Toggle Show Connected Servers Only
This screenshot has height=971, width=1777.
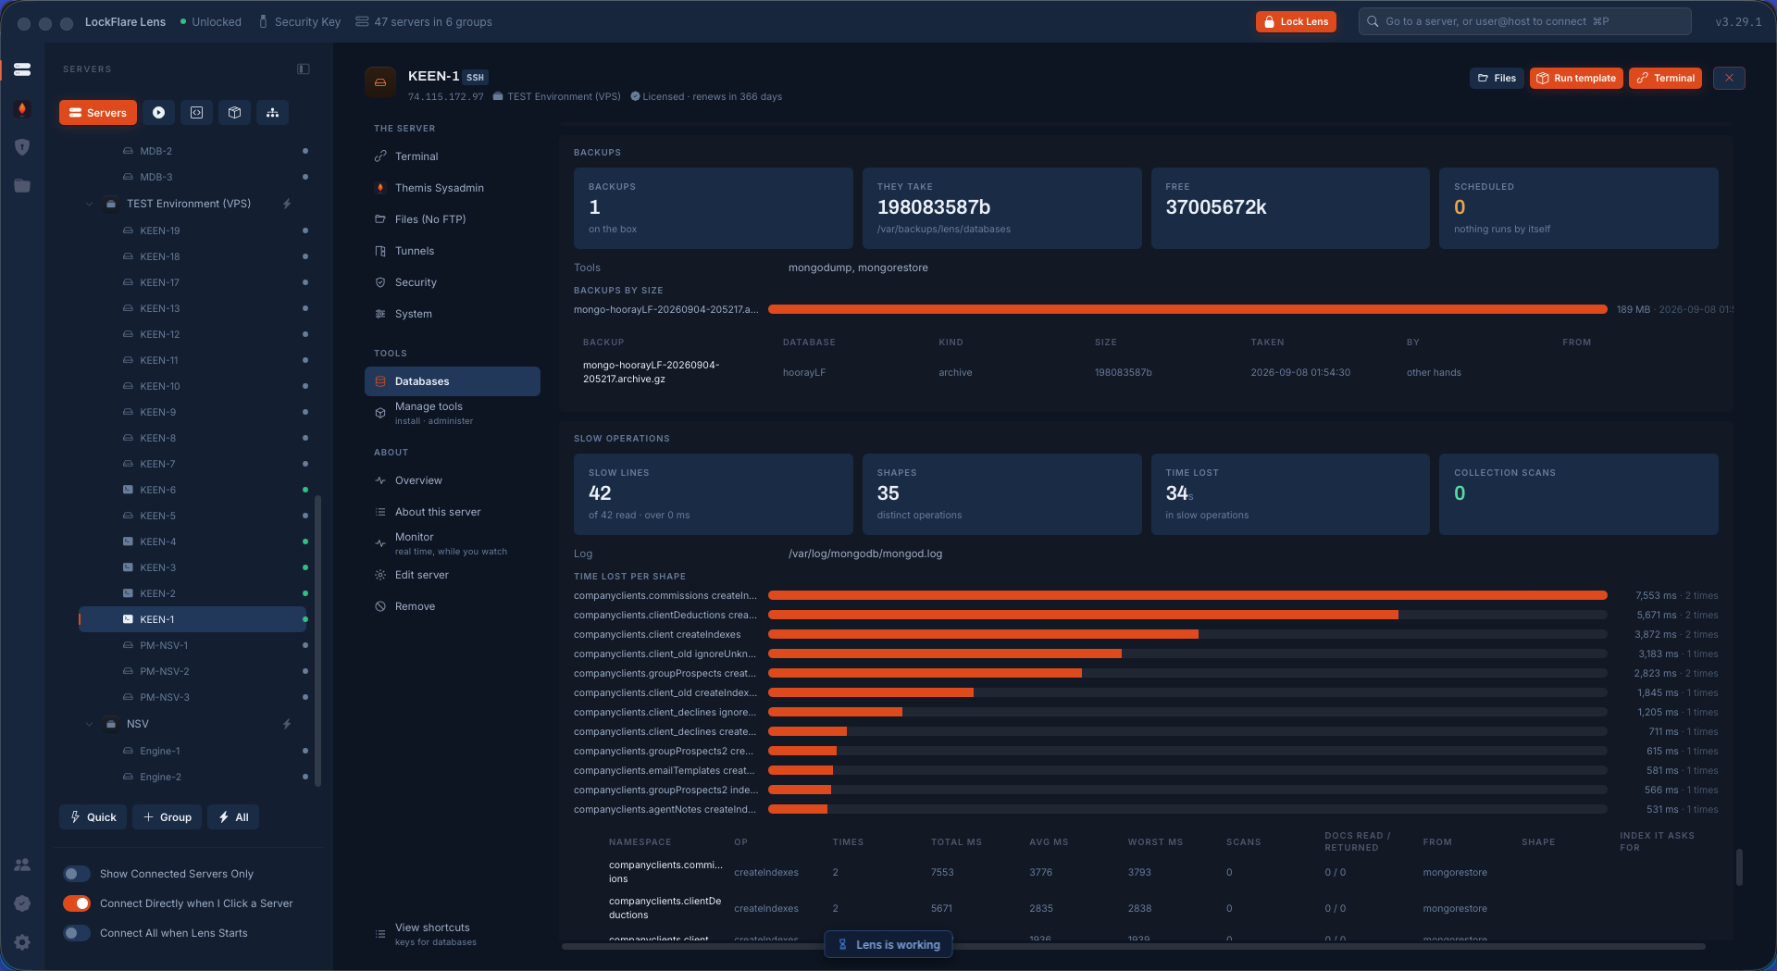pyautogui.click(x=77, y=874)
